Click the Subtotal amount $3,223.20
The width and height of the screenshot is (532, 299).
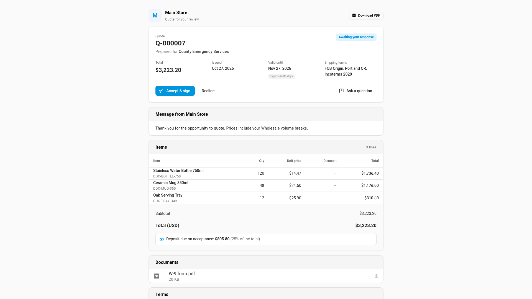(368, 213)
